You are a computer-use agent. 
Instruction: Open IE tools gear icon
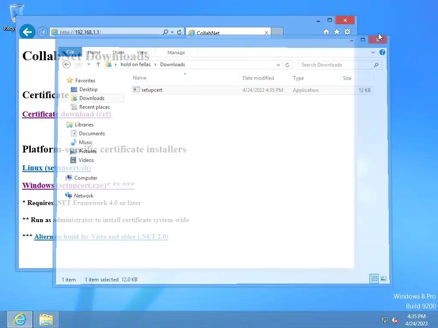(x=347, y=32)
